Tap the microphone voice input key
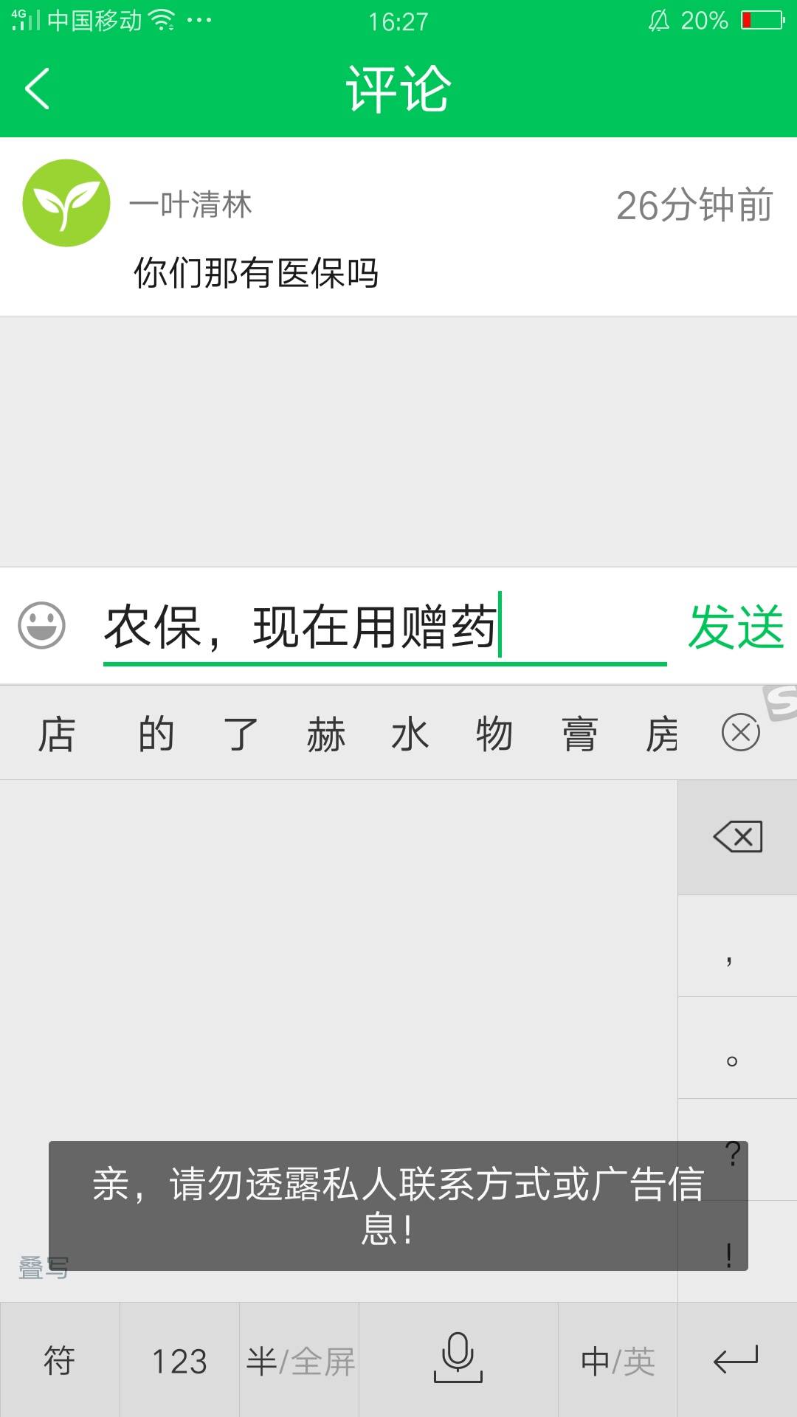Screen dimensions: 797x1417 tap(458, 1359)
